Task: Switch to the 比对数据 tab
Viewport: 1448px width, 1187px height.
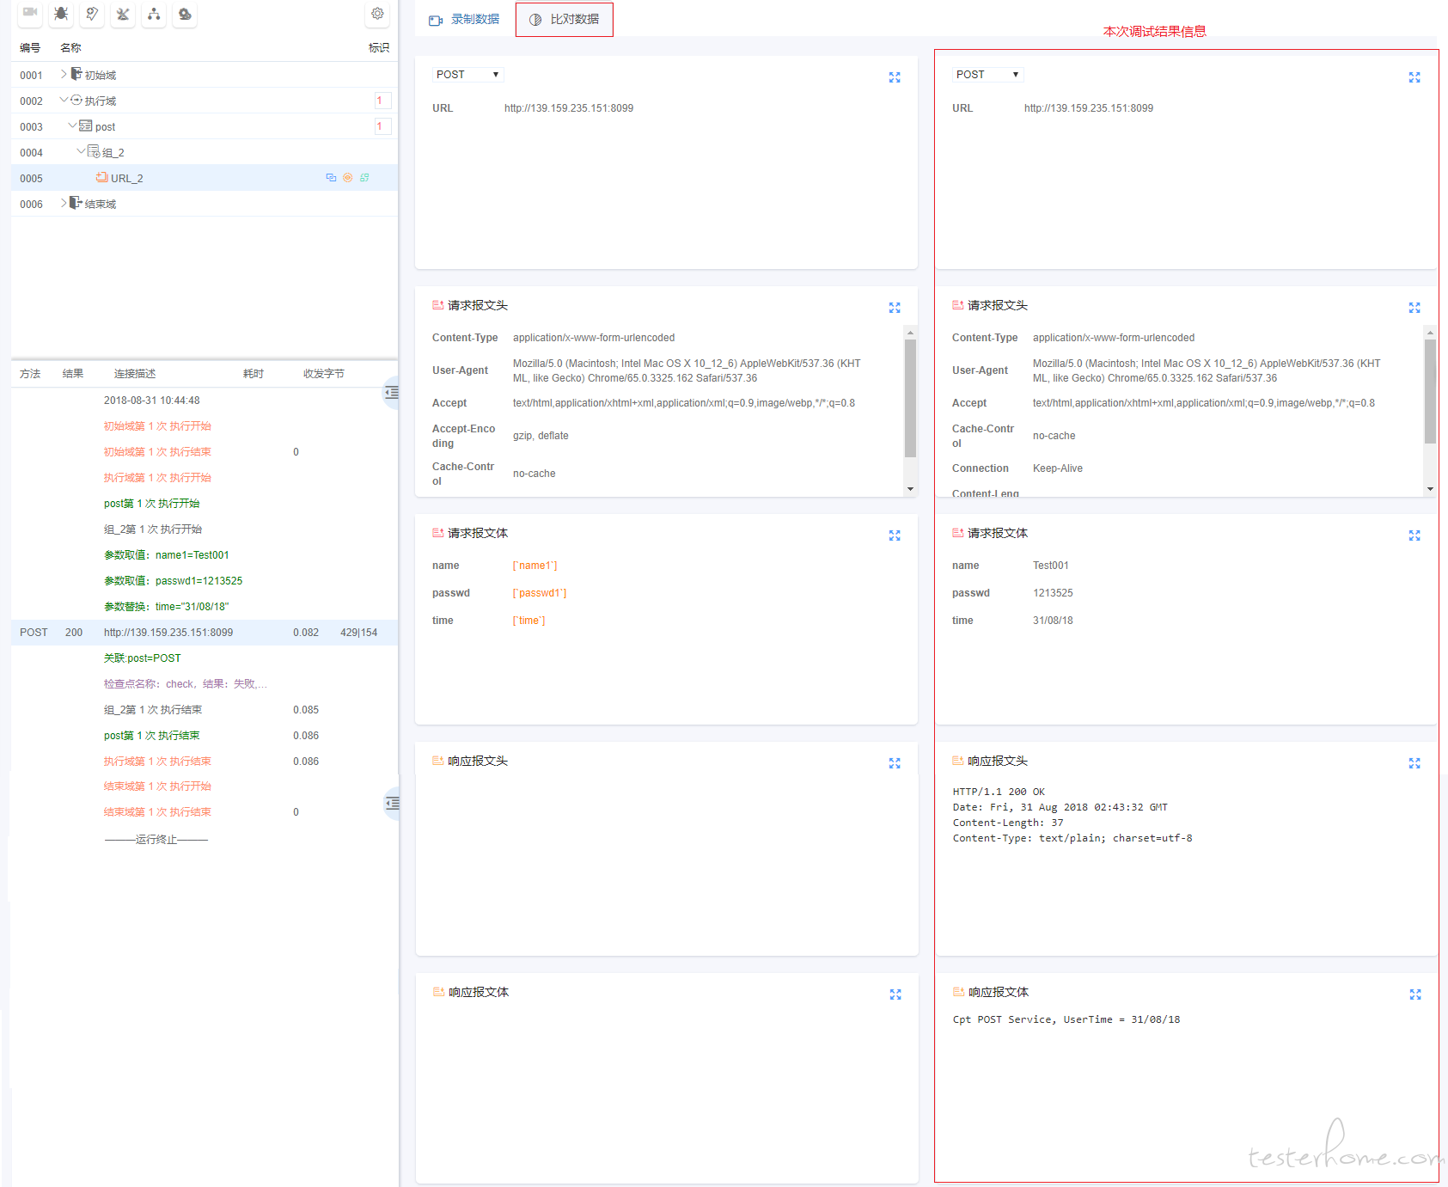Action: point(565,19)
